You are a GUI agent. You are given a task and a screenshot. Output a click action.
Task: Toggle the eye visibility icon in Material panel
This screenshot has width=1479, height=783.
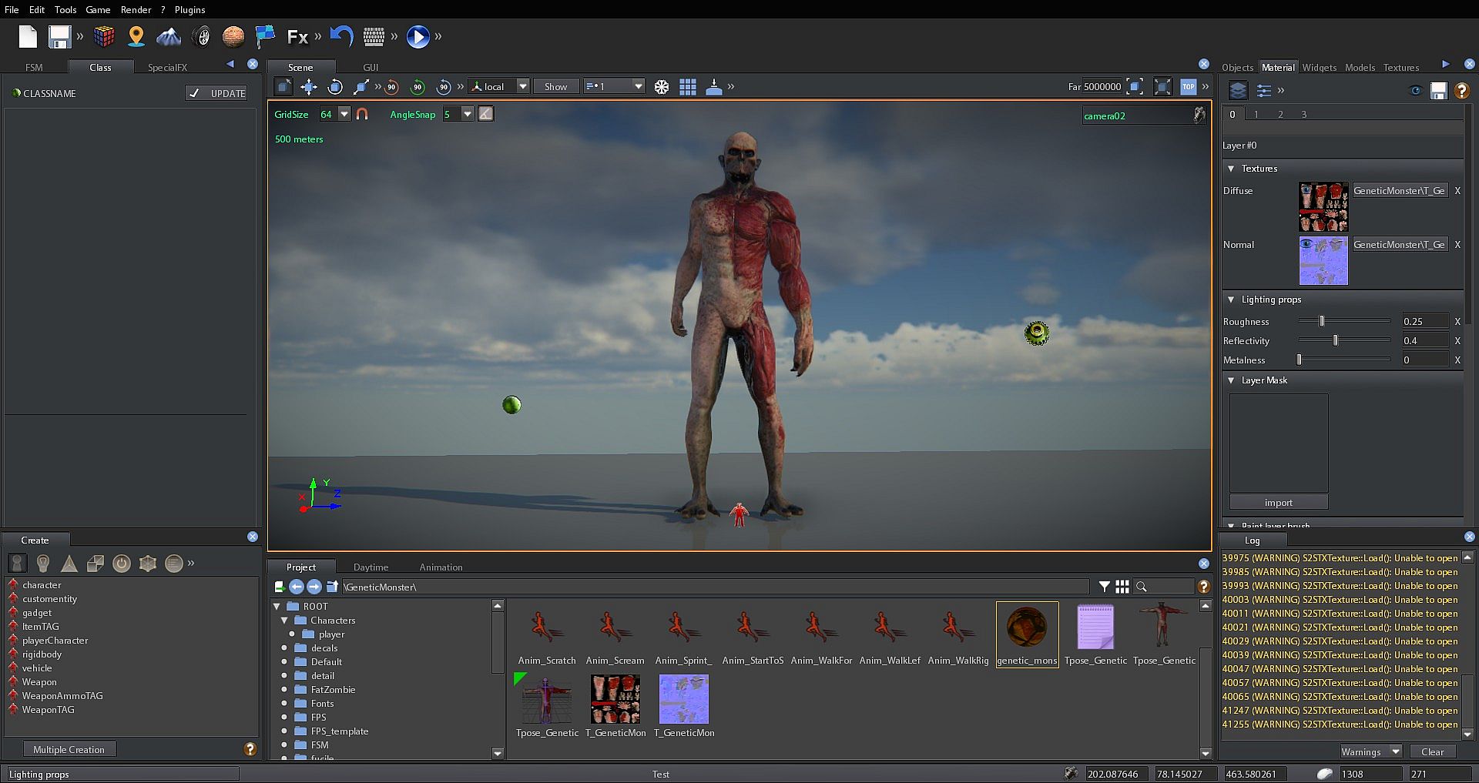(1415, 91)
